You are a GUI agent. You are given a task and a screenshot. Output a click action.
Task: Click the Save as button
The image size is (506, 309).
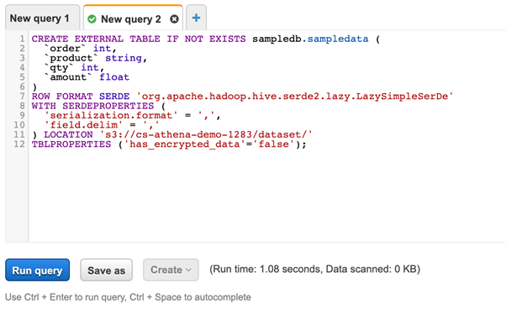[x=106, y=270]
